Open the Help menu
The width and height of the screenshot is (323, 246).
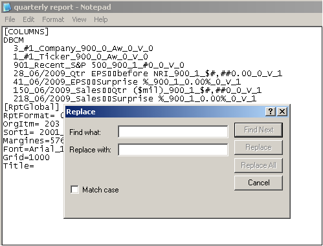(101, 19)
